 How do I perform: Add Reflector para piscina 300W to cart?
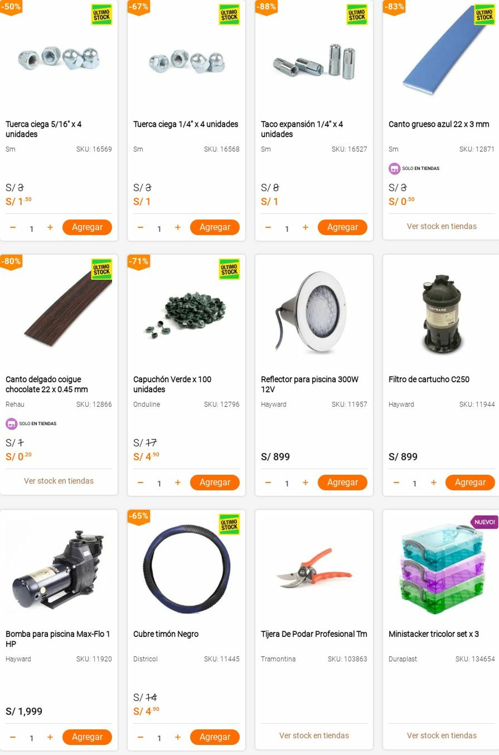point(343,482)
